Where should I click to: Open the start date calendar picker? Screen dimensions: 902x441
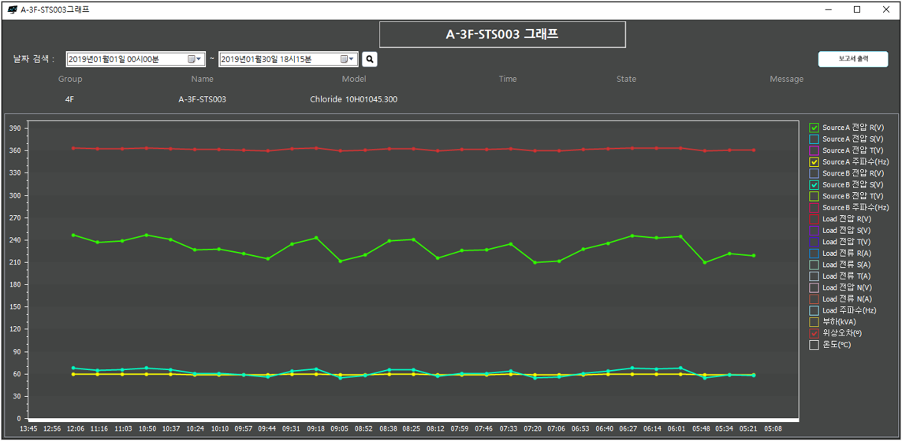(x=193, y=59)
